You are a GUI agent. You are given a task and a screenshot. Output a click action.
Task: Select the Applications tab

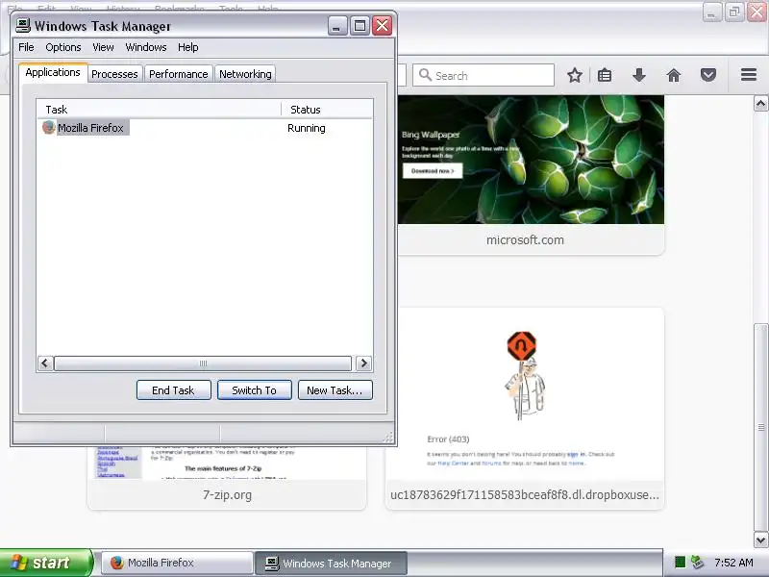53,73
